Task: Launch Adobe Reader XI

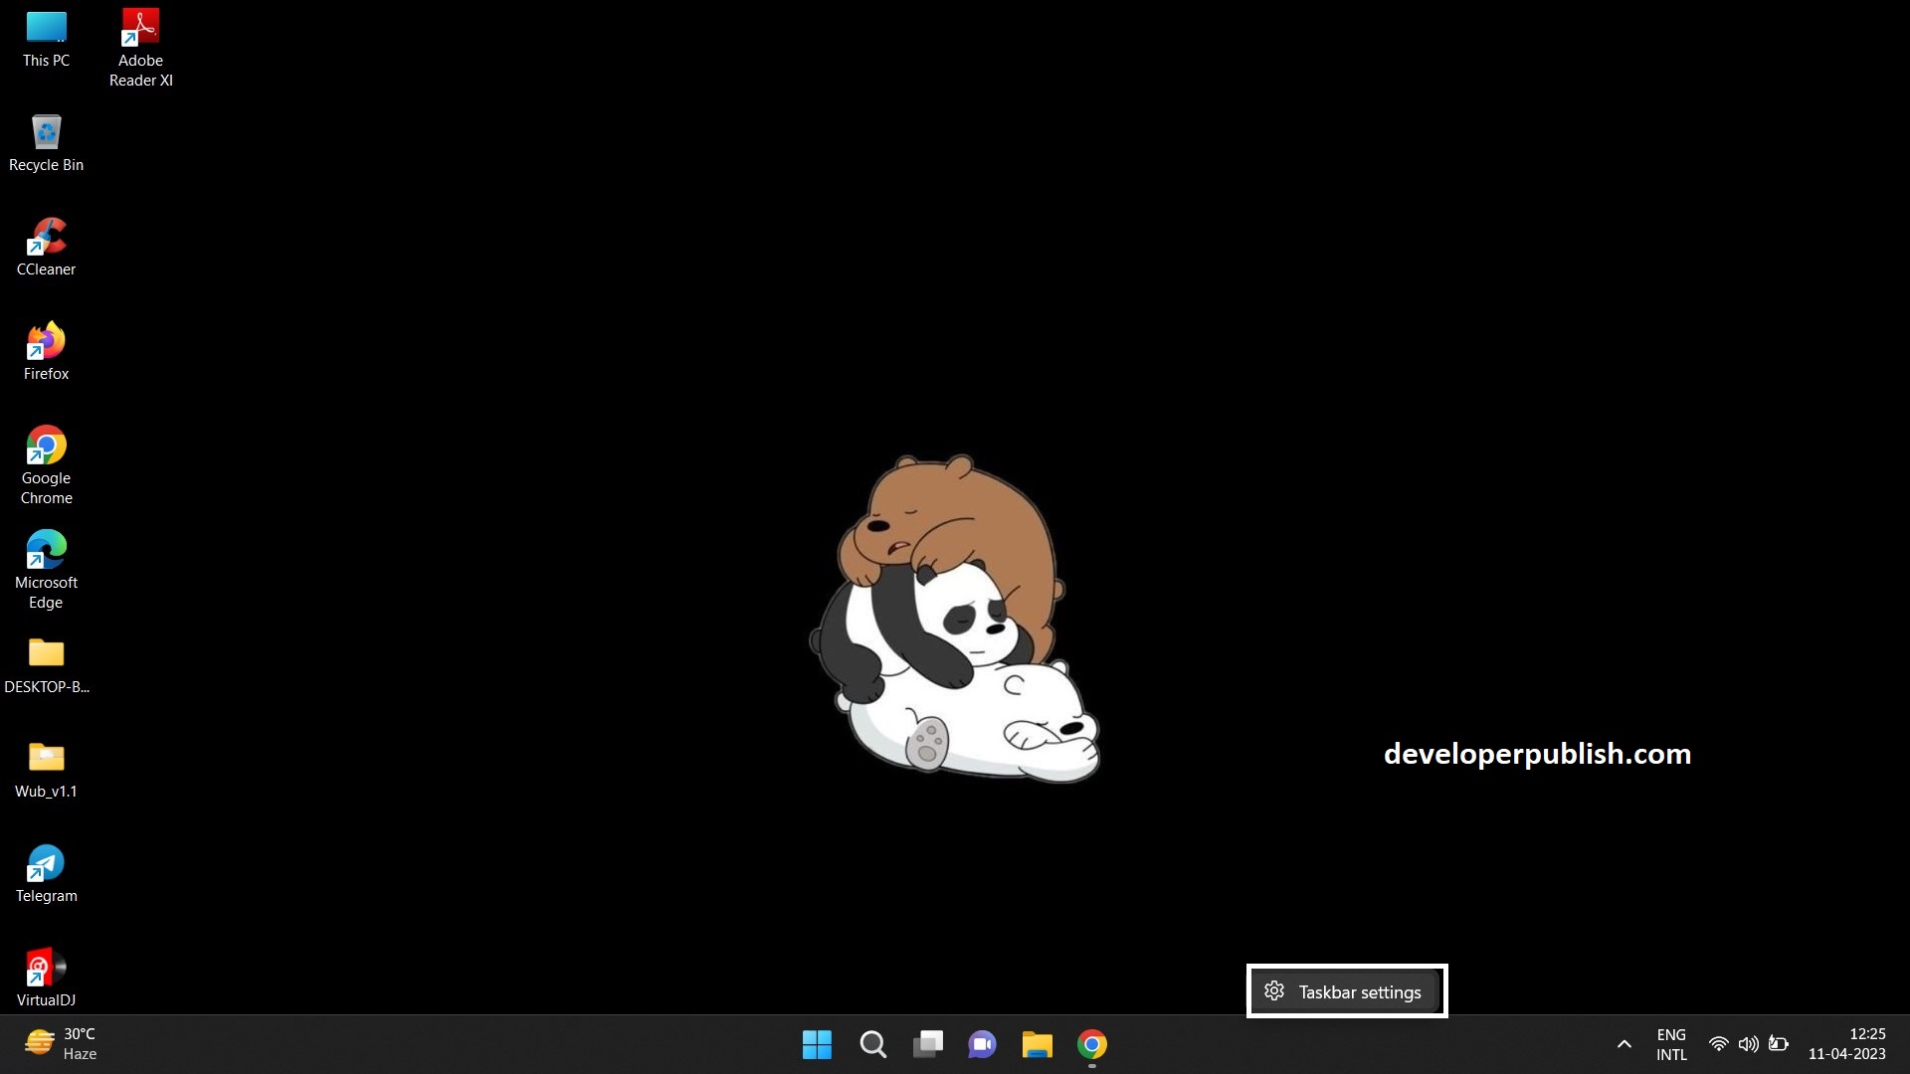Action: pyautogui.click(x=140, y=25)
